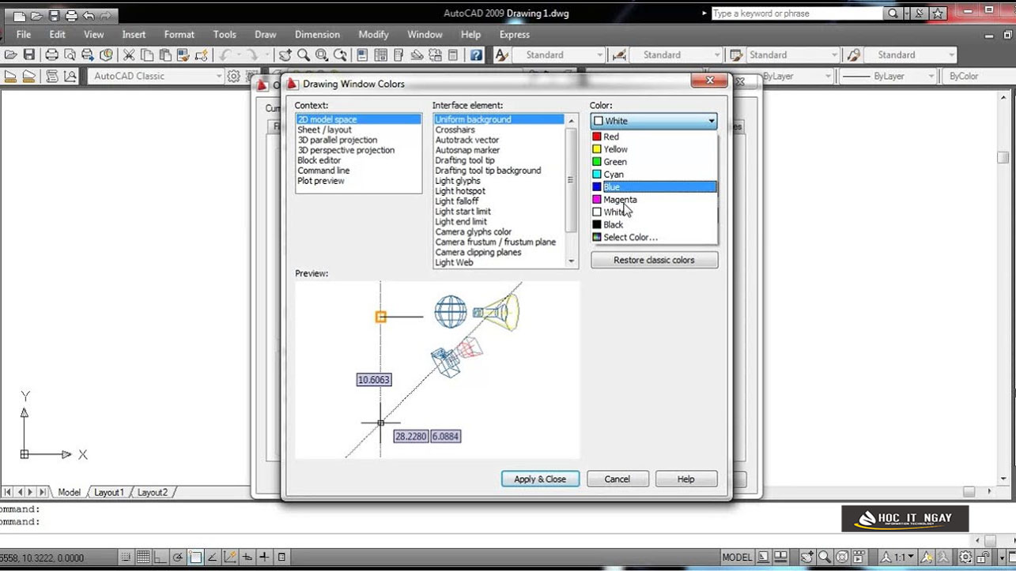Toggle Lineweight display in the status bar
Screen dimensions: 1016x571
coord(264,557)
